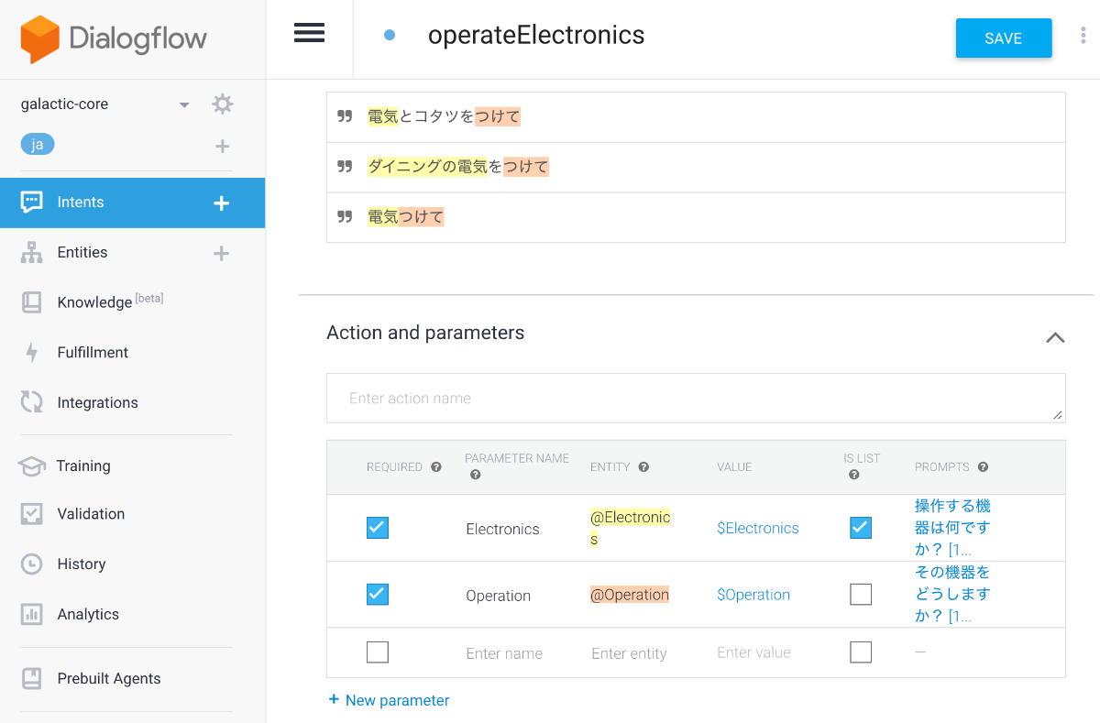
Task: Uncheck Required for Operation parameter
Action: 378,595
